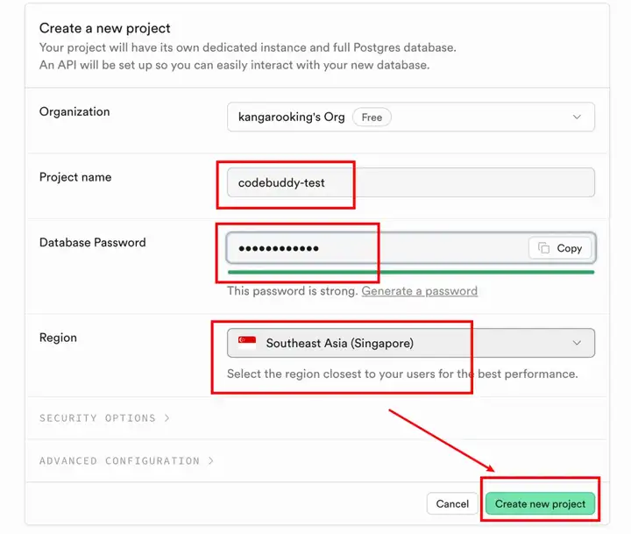Click the copy icon in the password field
The height and width of the screenshot is (534, 631).
click(544, 248)
